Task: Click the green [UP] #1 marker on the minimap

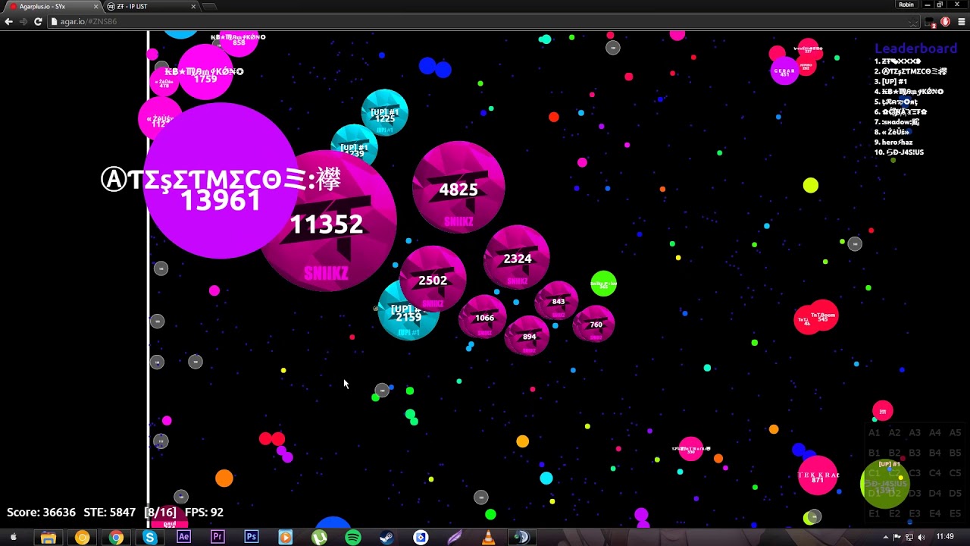Action: [884, 483]
